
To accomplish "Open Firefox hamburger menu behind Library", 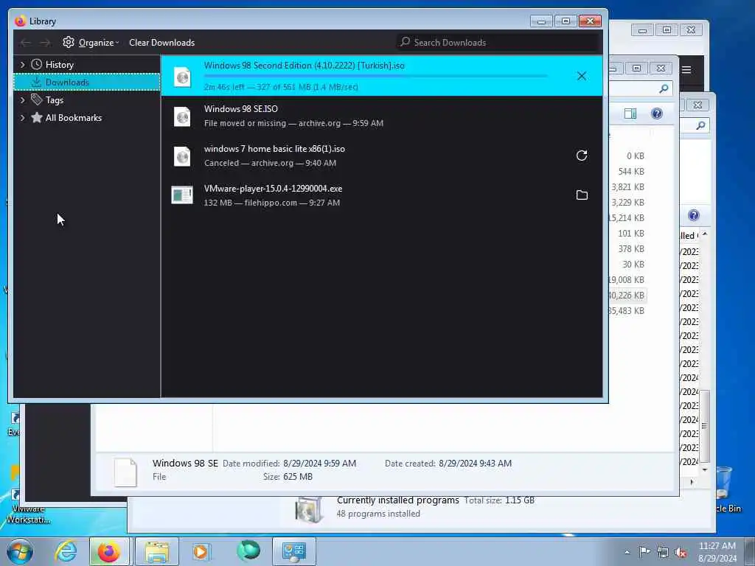I will 686,70.
